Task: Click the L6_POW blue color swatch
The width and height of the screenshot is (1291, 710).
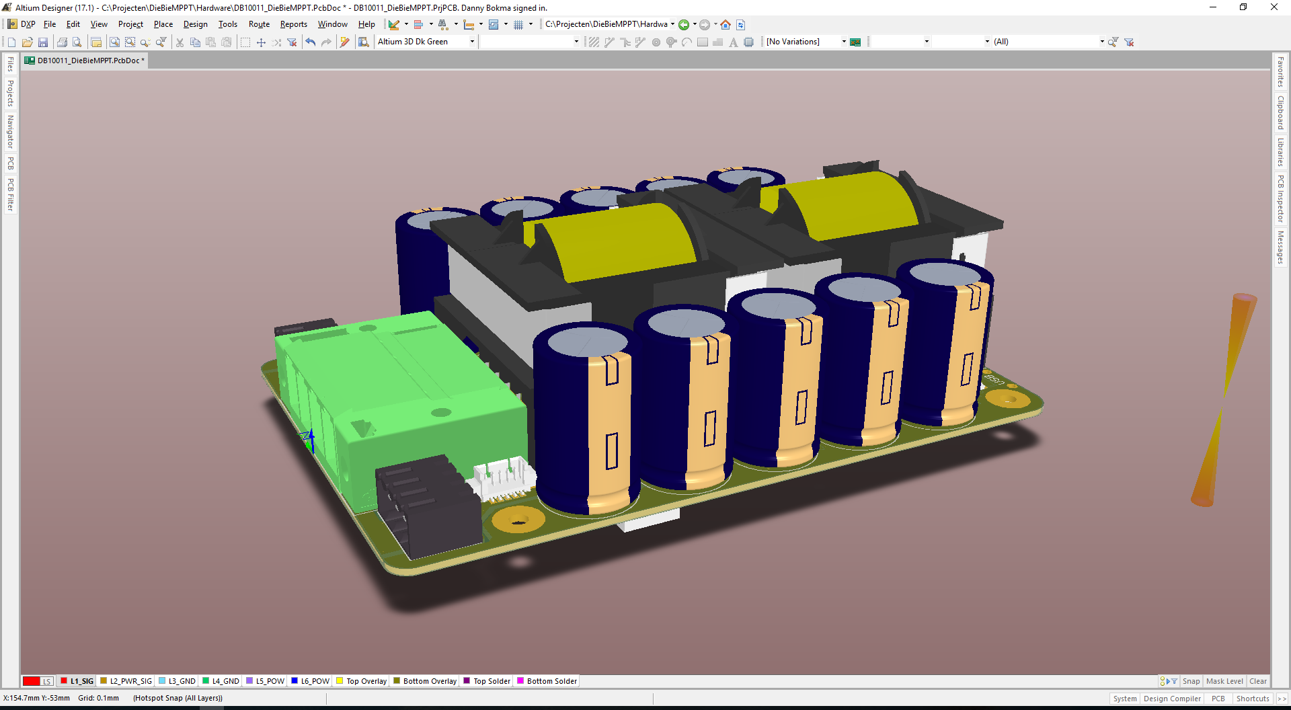Action: coord(295,680)
